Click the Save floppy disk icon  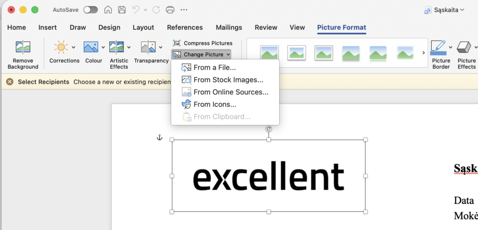[x=122, y=10]
